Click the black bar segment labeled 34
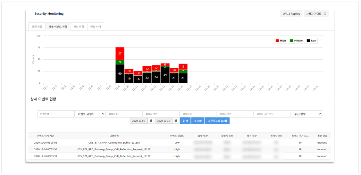361x175 pixels. tap(165, 75)
